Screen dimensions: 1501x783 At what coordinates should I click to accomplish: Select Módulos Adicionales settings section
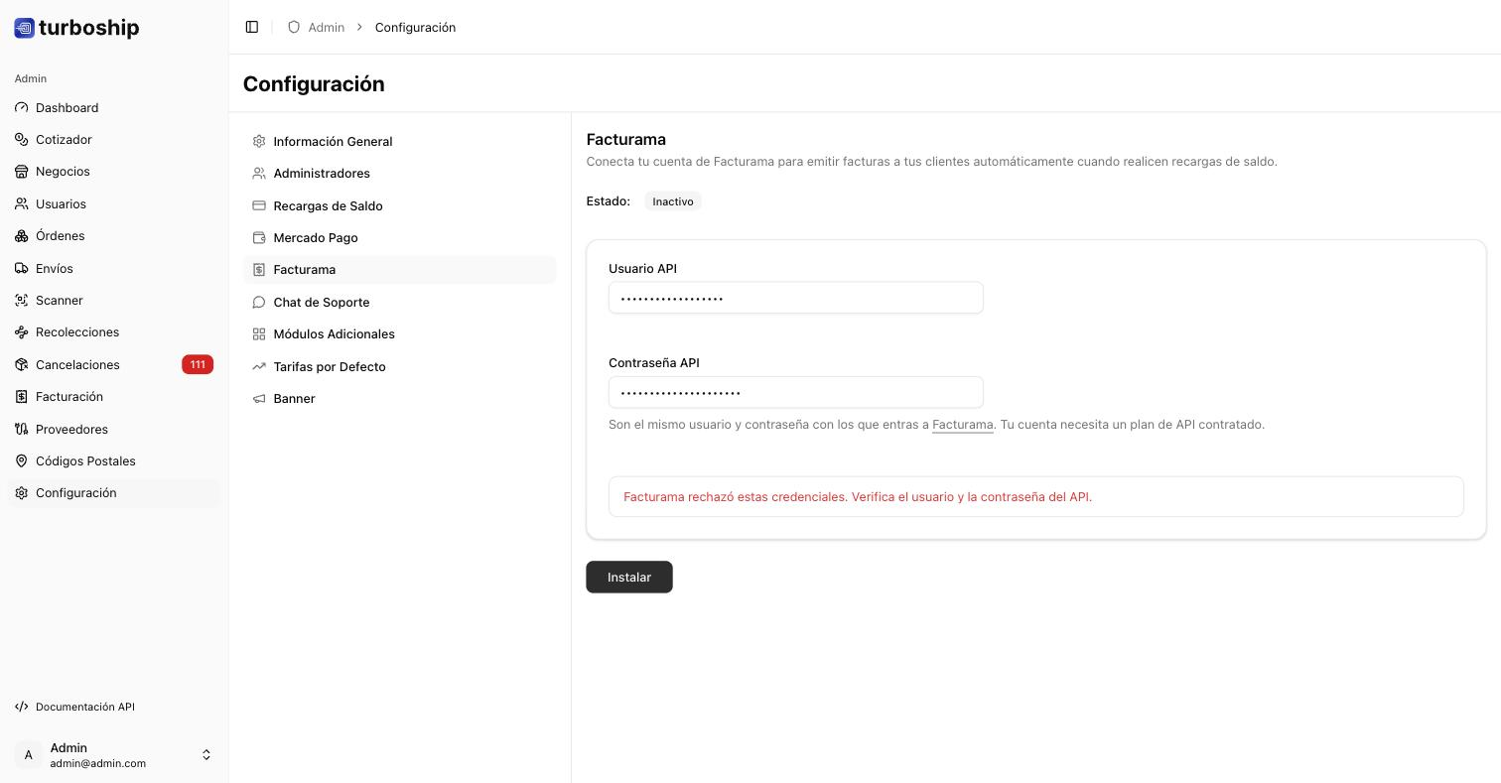(x=399, y=334)
